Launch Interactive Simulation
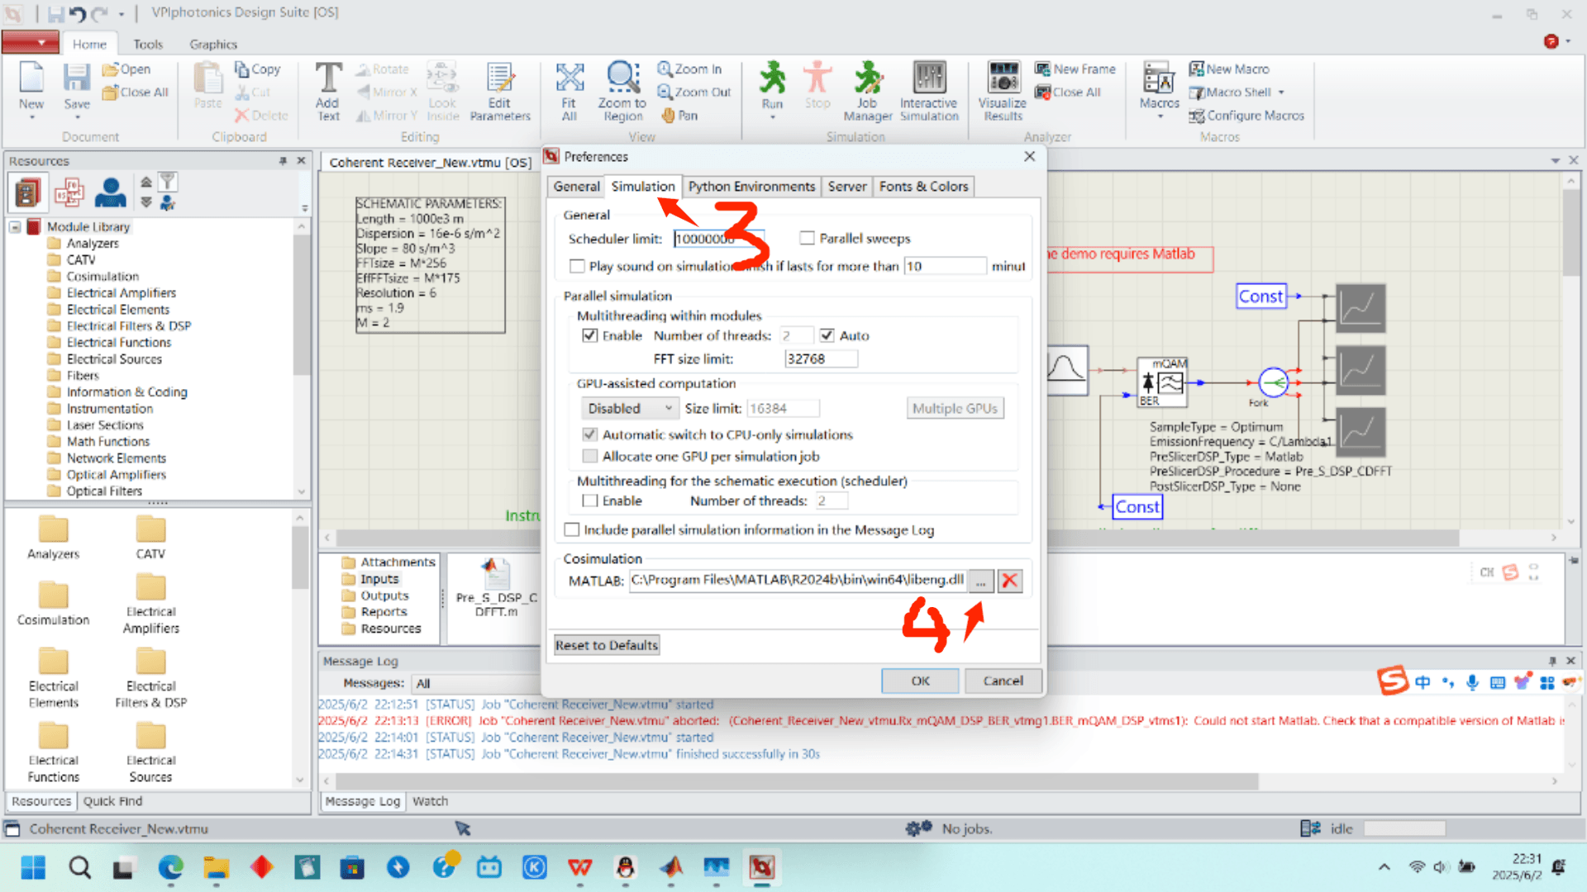Image resolution: width=1587 pixels, height=892 pixels. [x=928, y=91]
